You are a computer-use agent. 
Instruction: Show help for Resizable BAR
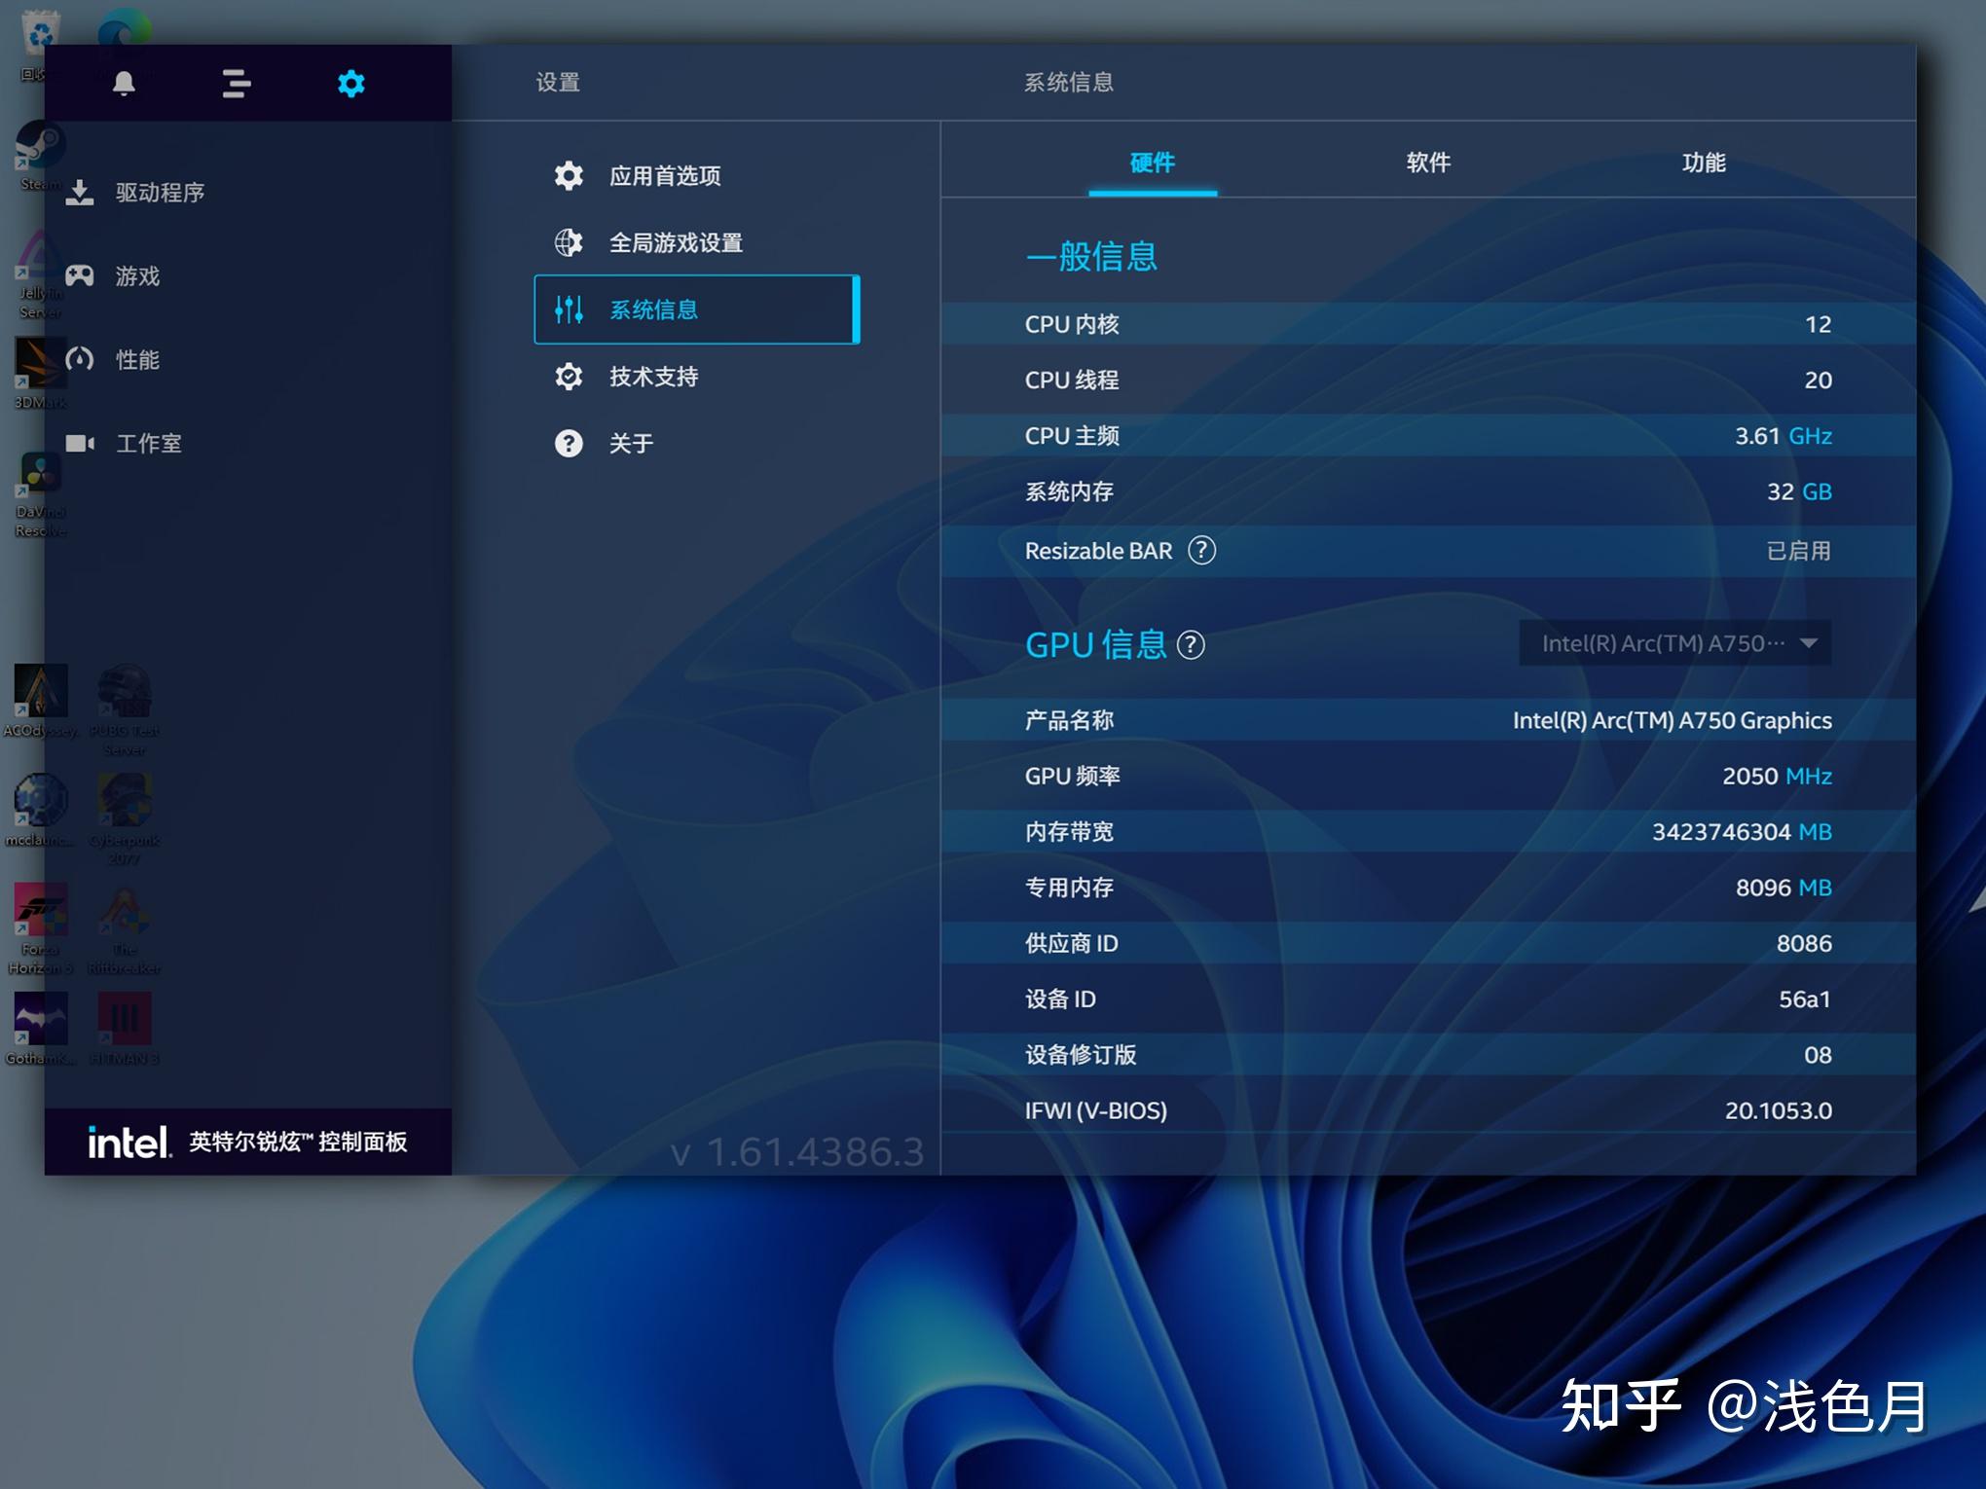1201,551
